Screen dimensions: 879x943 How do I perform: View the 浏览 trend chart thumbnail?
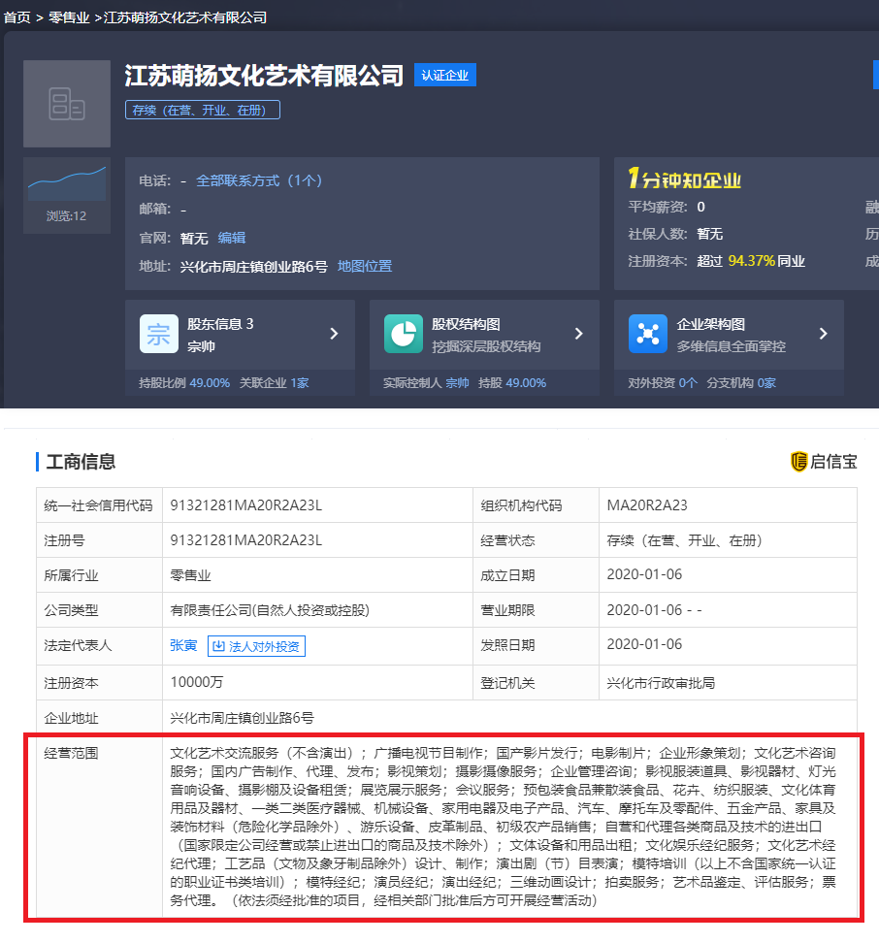coord(67,184)
